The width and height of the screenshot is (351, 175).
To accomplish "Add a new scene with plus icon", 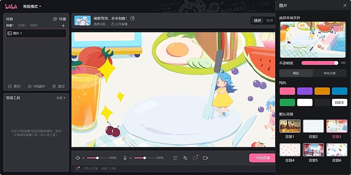I will click(63, 26).
